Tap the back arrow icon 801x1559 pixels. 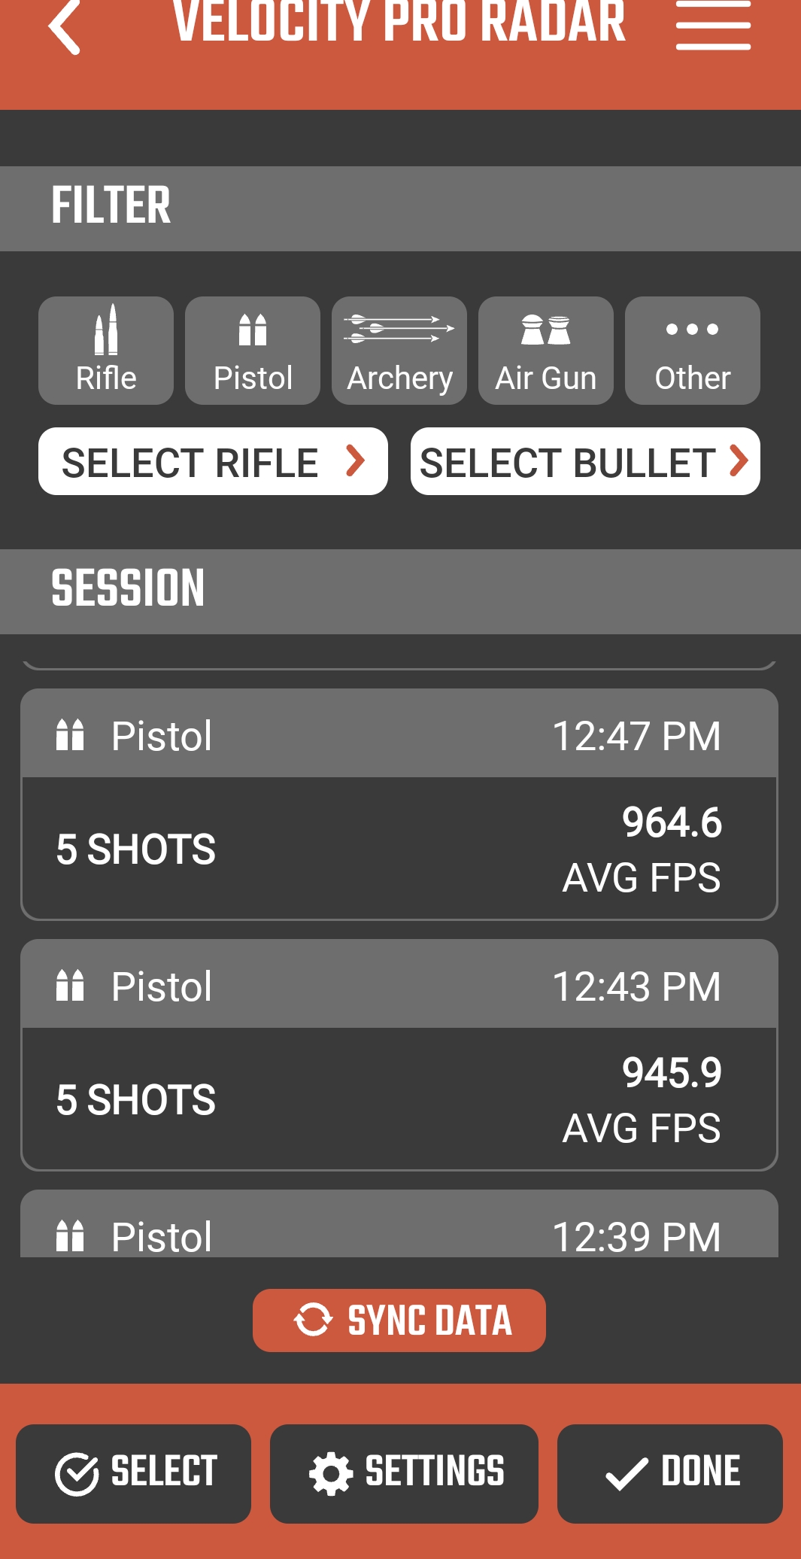pos(64,27)
